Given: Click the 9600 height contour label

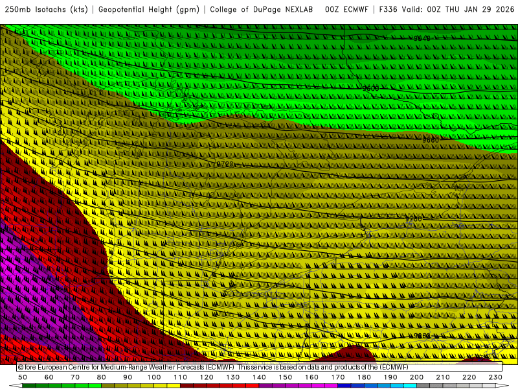Looking at the screenshot, I should click(370, 88).
